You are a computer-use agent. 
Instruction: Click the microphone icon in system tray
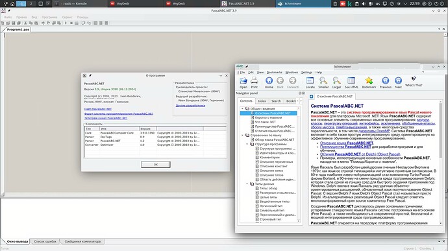(371, 4)
